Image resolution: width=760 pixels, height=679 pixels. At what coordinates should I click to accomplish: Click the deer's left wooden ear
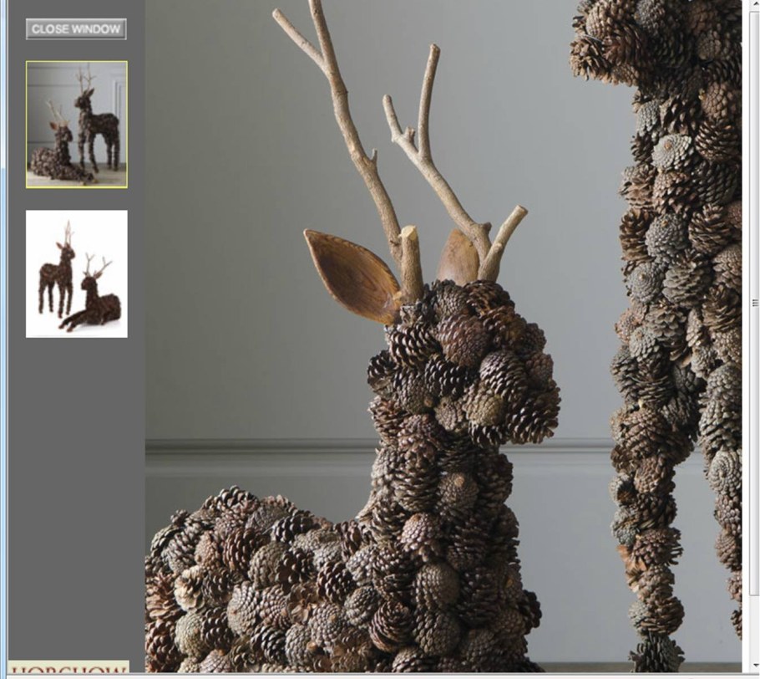(x=350, y=273)
